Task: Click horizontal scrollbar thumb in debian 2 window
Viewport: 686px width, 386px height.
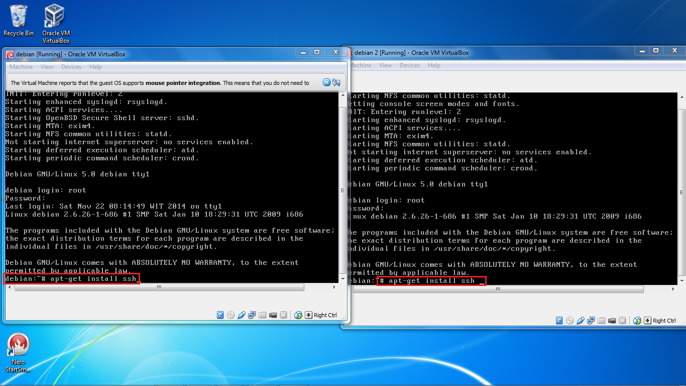Action: pos(497,289)
